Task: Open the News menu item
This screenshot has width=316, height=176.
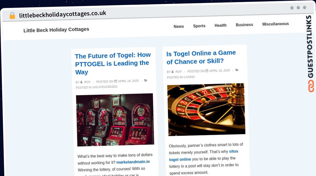Action: 179,26
